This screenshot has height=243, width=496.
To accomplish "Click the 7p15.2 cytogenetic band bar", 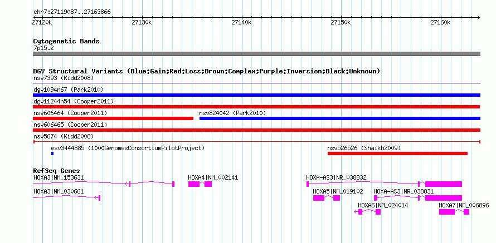I will coord(256,54).
